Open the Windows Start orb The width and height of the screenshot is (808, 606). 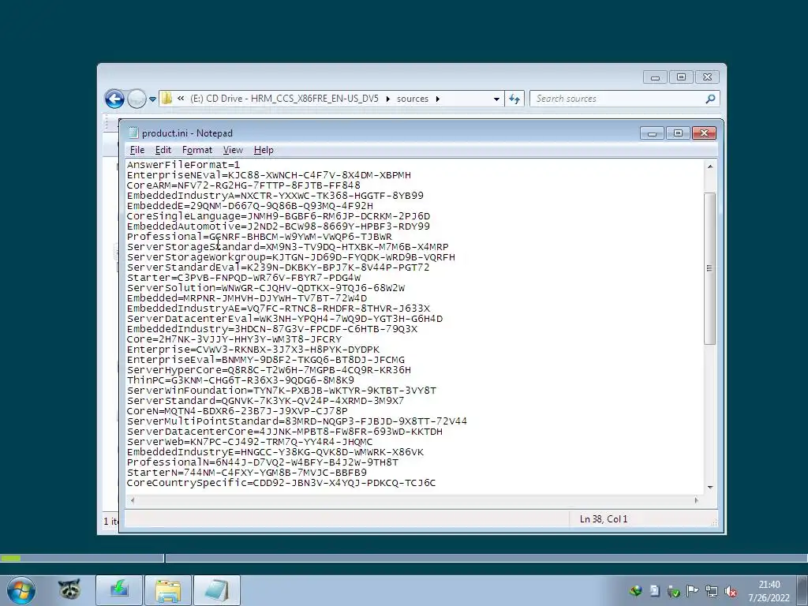point(21,590)
